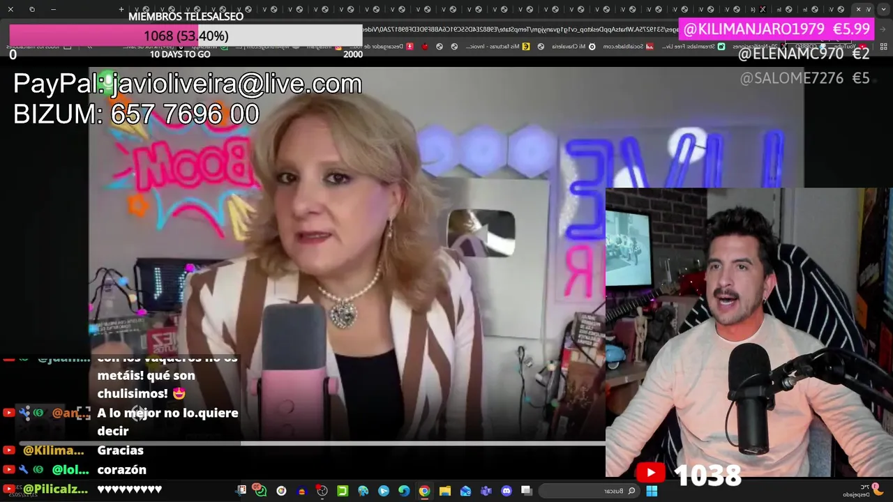
Task: Open Microsoft Teams taskbar icon
Action: tap(486, 491)
